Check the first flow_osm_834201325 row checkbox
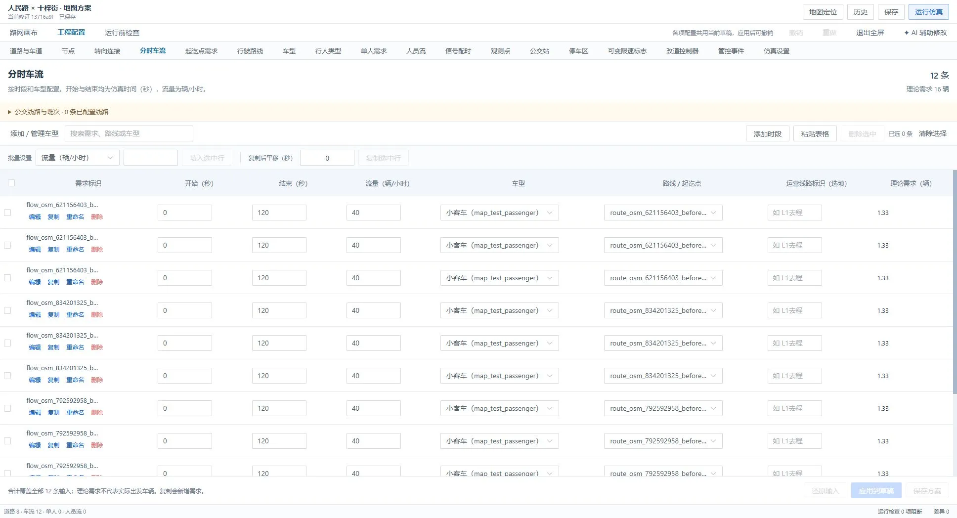The width and height of the screenshot is (957, 518). point(7,310)
